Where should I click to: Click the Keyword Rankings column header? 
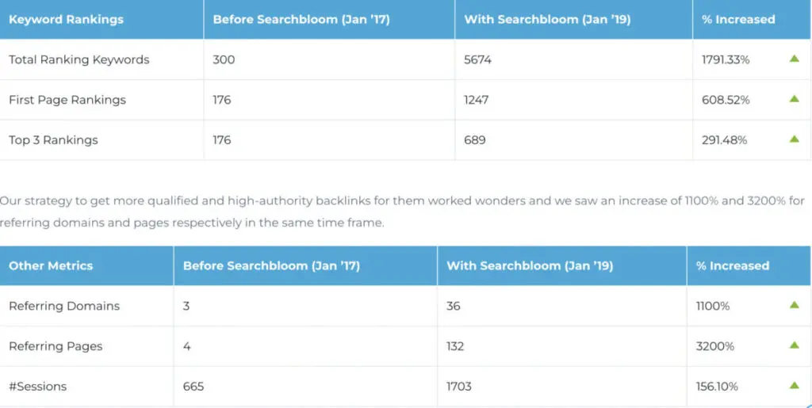[66, 19]
